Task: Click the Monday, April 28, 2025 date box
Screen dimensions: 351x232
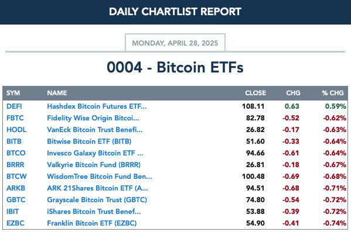Action: 175,43
